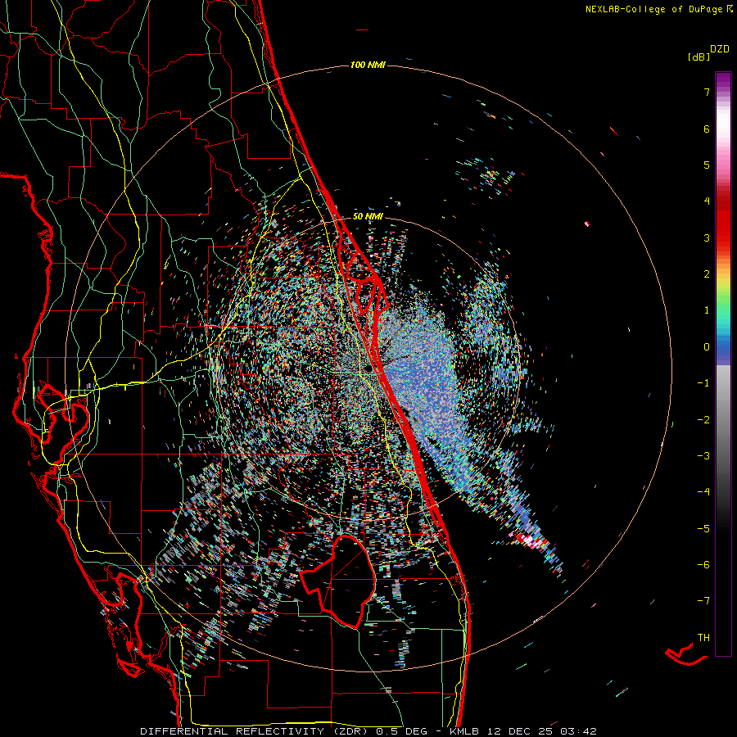Click the 0.5 DEG elevation text
This screenshot has height=737, width=737.
[x=401, y=731]
